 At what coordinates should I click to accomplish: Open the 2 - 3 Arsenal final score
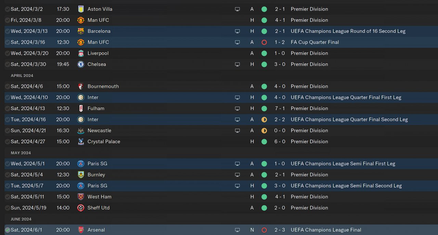(x=280, y=230)
